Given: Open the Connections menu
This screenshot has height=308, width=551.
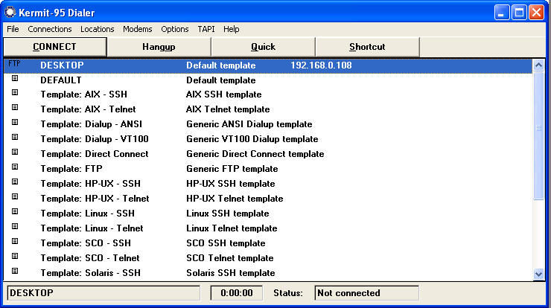Looking at the screenshot, I should click(50, 29).
